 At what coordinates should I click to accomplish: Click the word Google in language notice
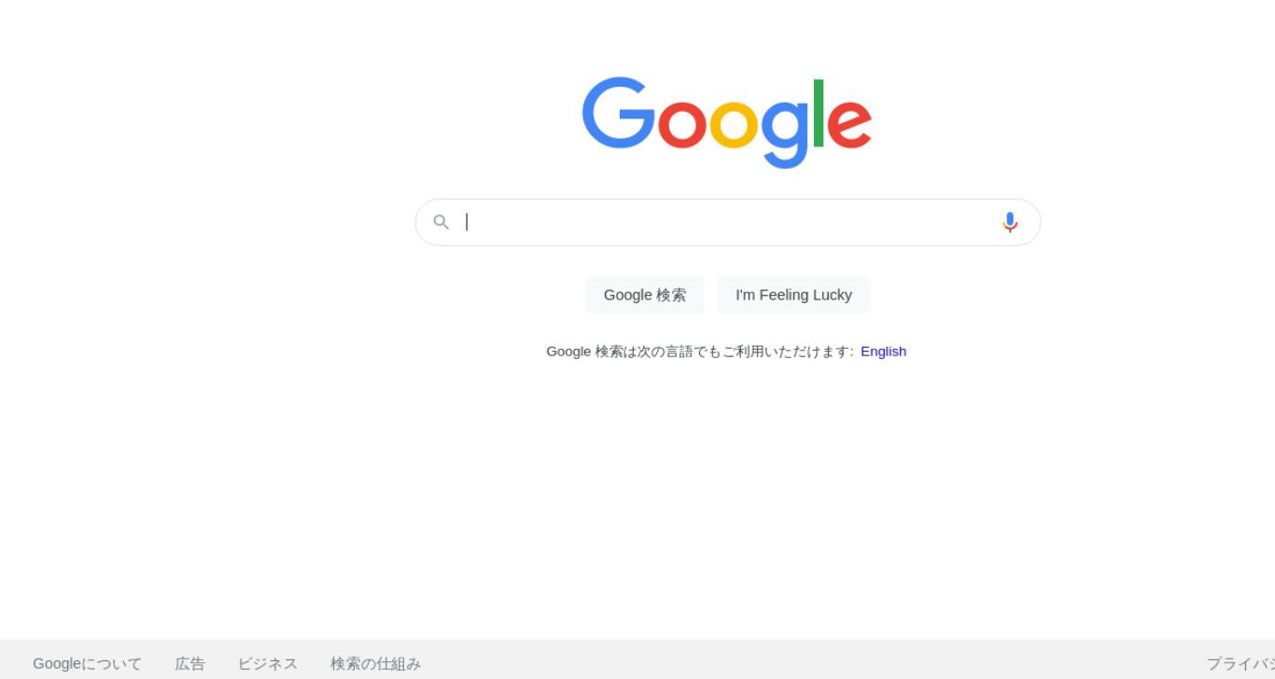pyautogui.click(x=568, y=352)
